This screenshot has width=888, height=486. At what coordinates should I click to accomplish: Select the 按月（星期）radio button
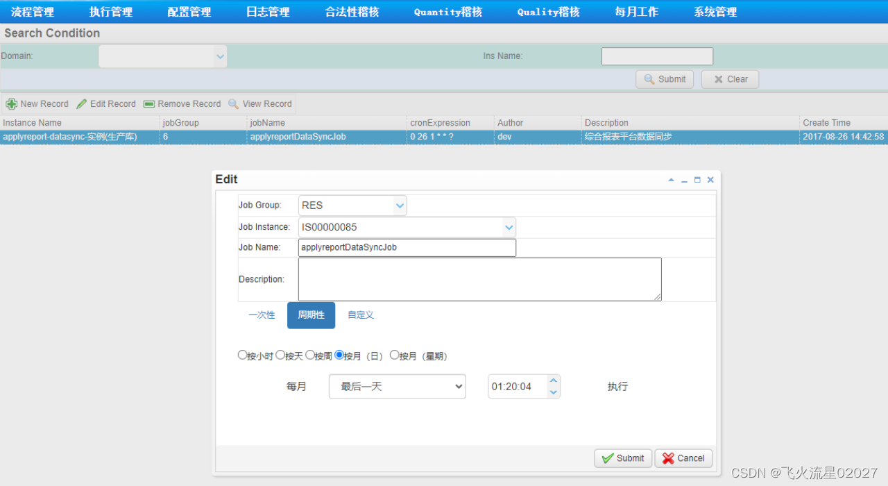tap(394, 355)
